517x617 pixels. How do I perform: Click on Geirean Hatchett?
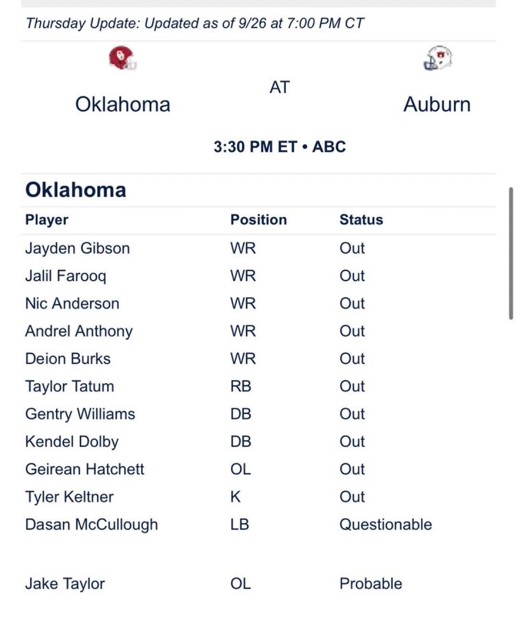85,469
